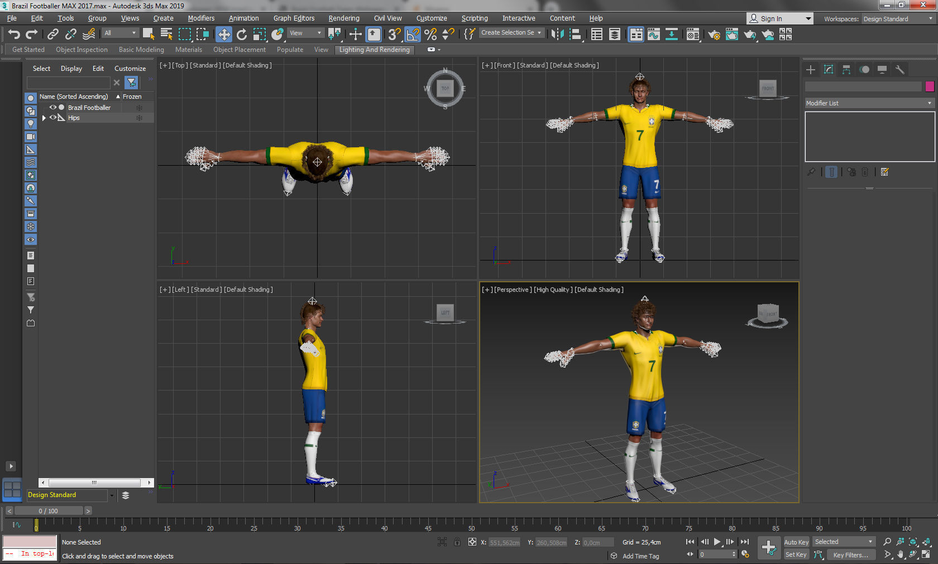Expand the Hips tree node

(x=44, y=118)
